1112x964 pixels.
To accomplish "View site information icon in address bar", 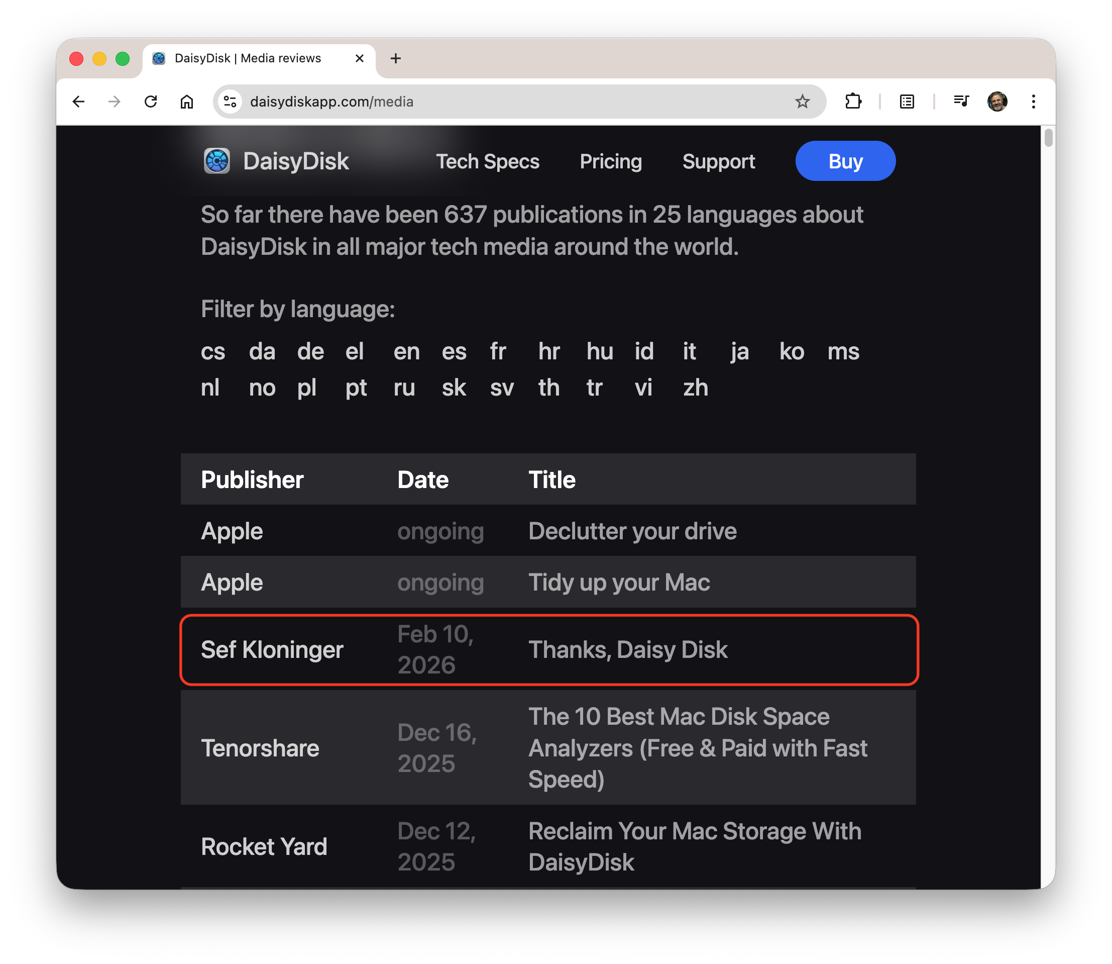I will (x=230, y=102).
